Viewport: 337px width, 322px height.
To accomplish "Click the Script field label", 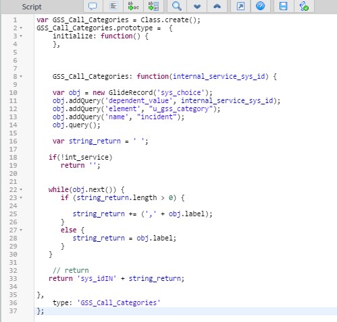I will (x=32, y=7).
